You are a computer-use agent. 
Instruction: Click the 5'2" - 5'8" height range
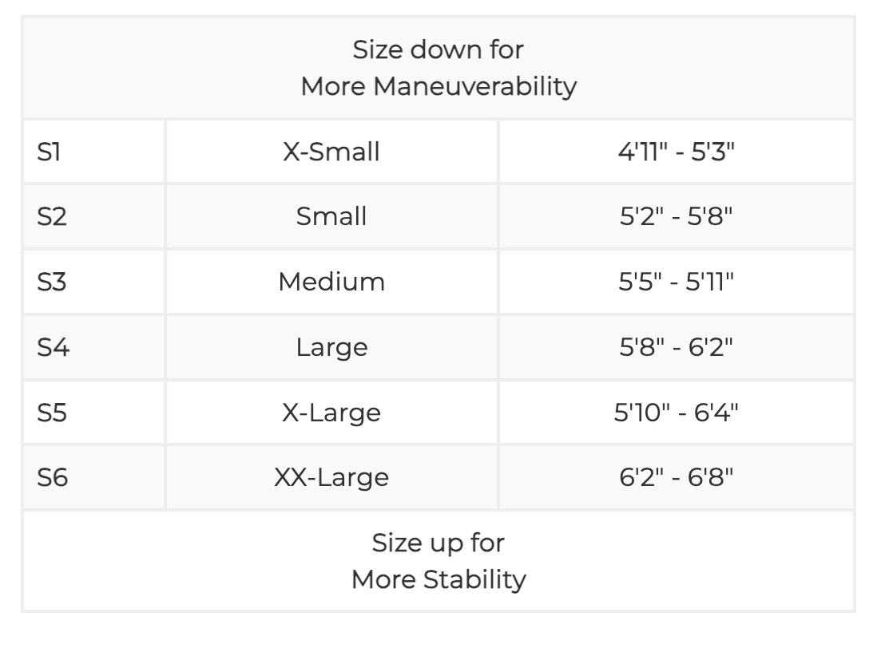click(x=676, y=216)
